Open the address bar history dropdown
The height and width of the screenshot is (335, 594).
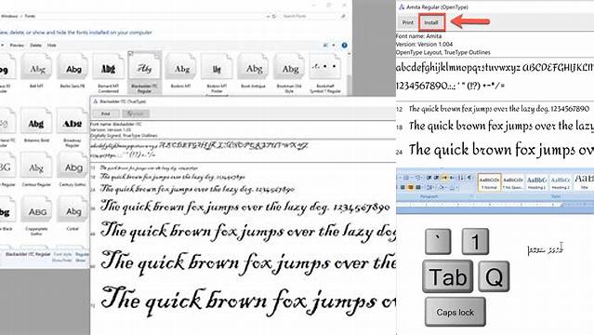click(x=269, y=17)
